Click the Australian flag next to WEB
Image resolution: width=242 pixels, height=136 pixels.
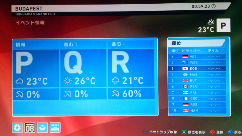pyautogui.click(x=185, y=63)
